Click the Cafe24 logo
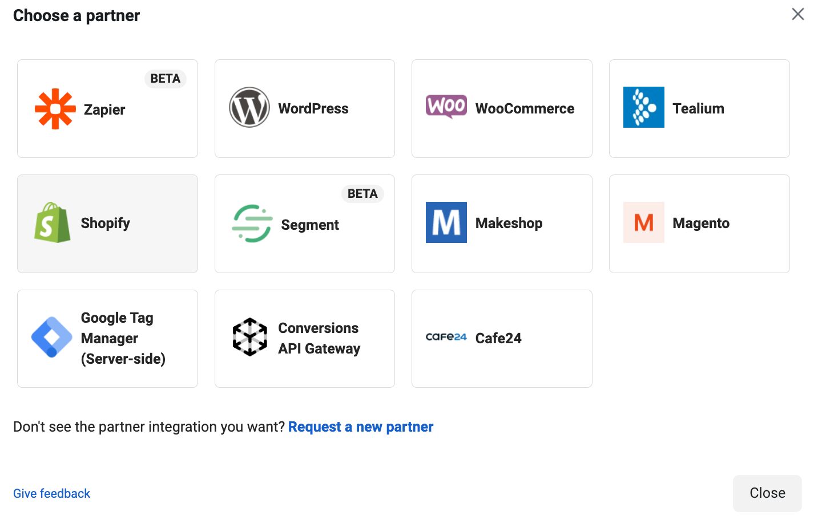Image resolution: width=814 pixels, height=520 pixels. click(446, 338)
